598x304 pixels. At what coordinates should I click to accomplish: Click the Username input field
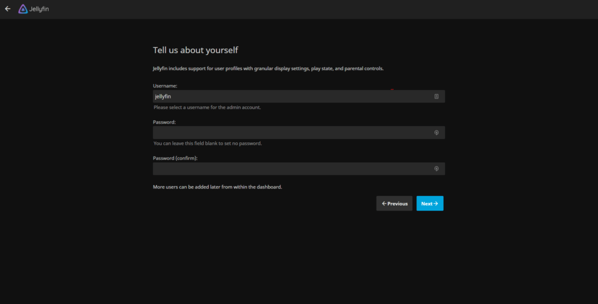tap(298, 96)
